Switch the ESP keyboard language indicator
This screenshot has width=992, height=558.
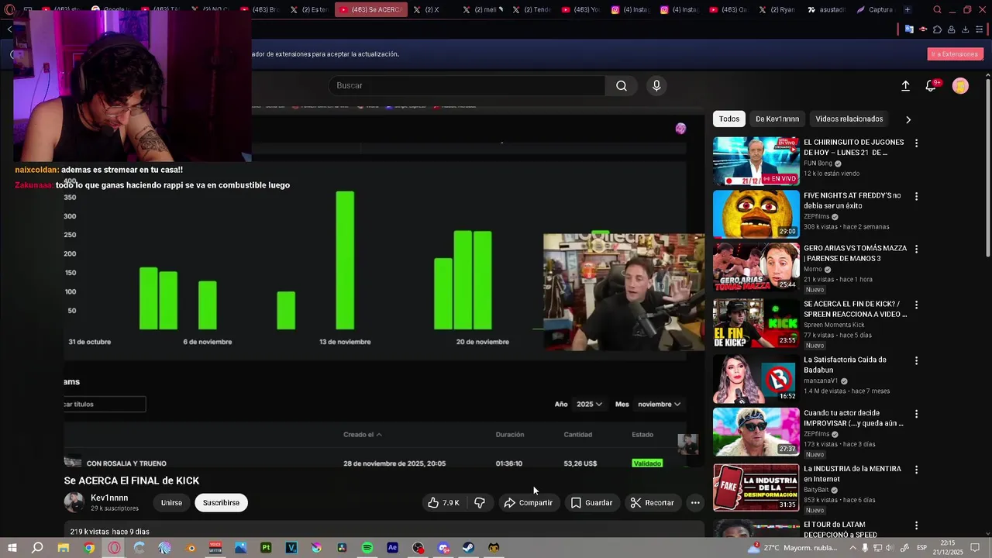click(x=921, y=548)
